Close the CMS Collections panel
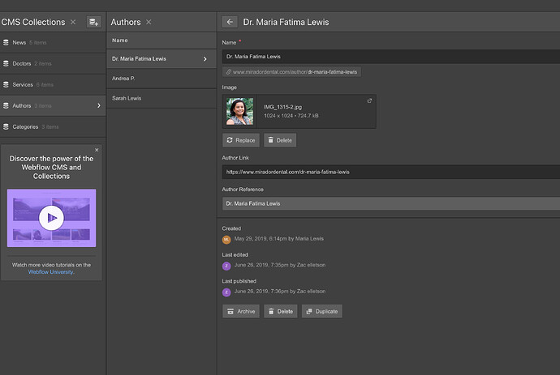This screenshot has height=375, width=560. pyautogui.click(x=73, y=22)
